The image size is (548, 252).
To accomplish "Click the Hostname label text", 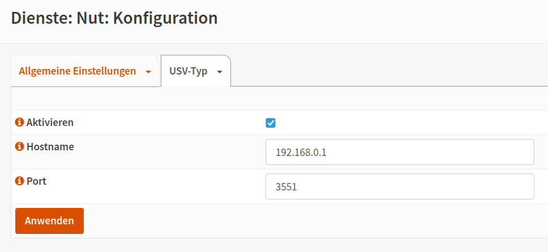I will pos(50,146).
